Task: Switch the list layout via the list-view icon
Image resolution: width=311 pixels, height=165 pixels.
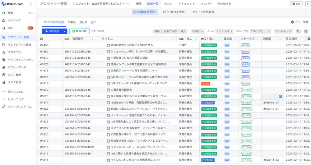Action: point(306,31)
